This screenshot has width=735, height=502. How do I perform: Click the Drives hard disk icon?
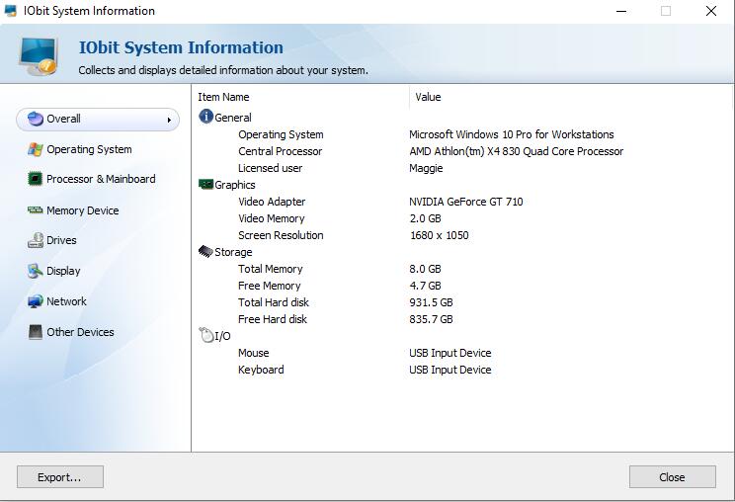[36, 240]
